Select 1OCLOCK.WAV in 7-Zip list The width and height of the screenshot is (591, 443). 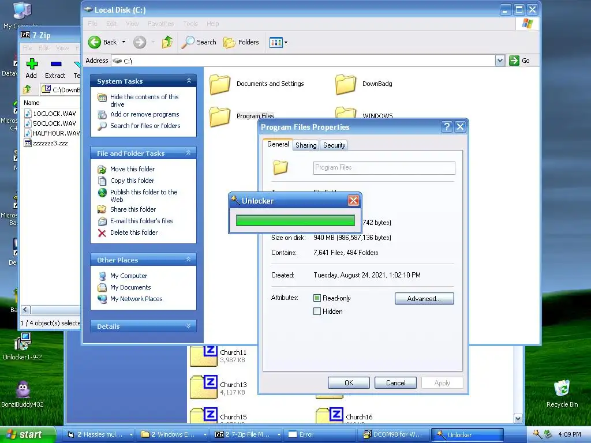point(54,114)
